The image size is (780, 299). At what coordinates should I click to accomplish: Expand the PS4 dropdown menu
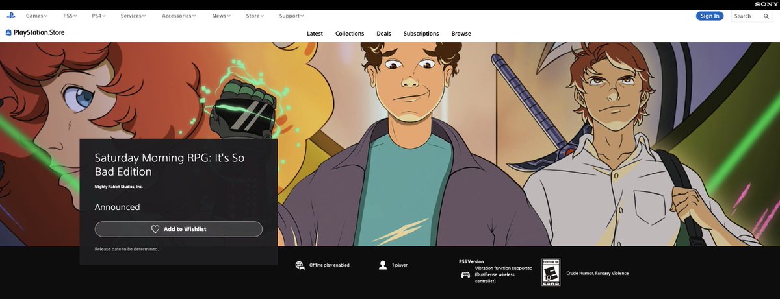[99, 16]
